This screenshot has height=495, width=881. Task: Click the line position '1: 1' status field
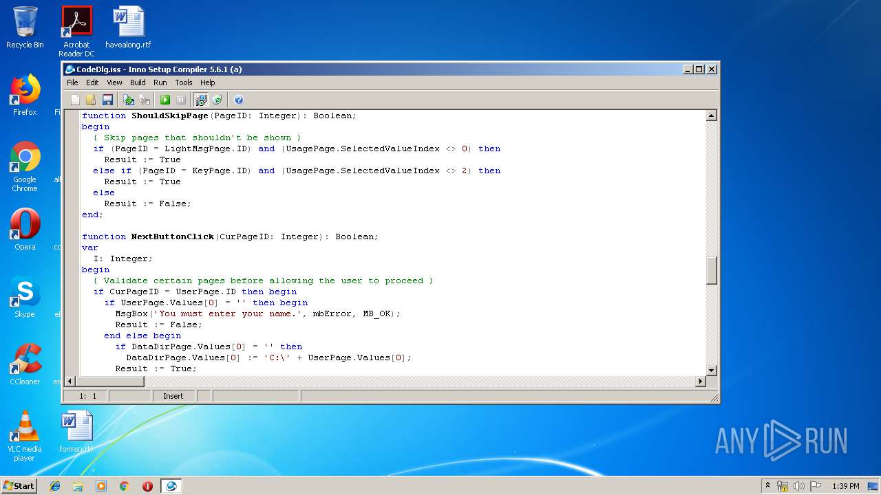tap(87, 396)
